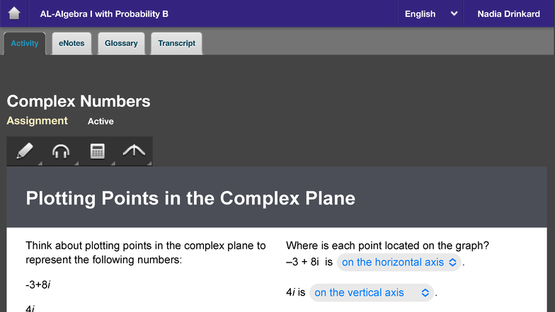Click the Nadia Drinkard user name
This screenshot has height=312, width=555.
coord(508,13)
